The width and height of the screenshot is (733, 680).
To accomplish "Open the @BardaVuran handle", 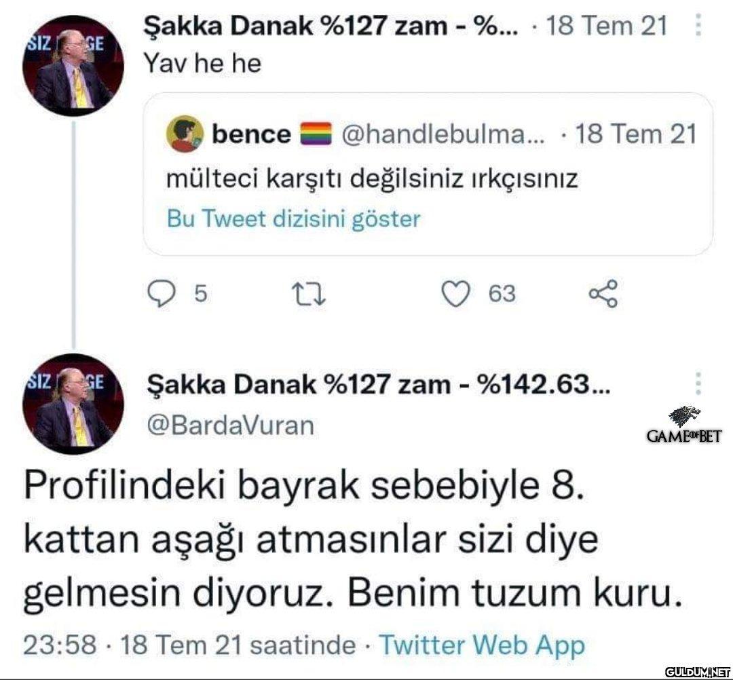I will pos(231,426).
